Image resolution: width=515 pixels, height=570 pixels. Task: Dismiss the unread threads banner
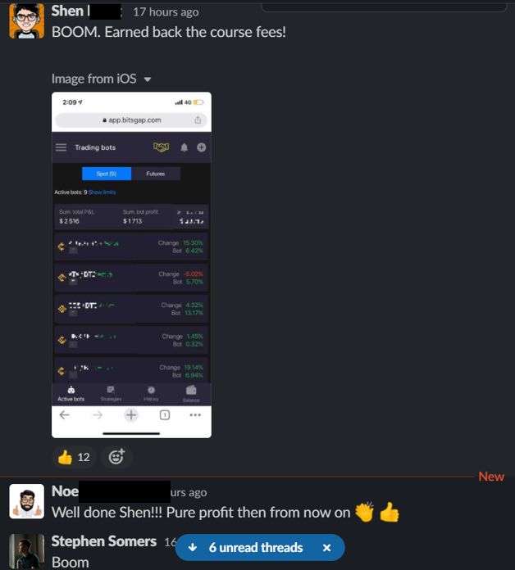327,547
